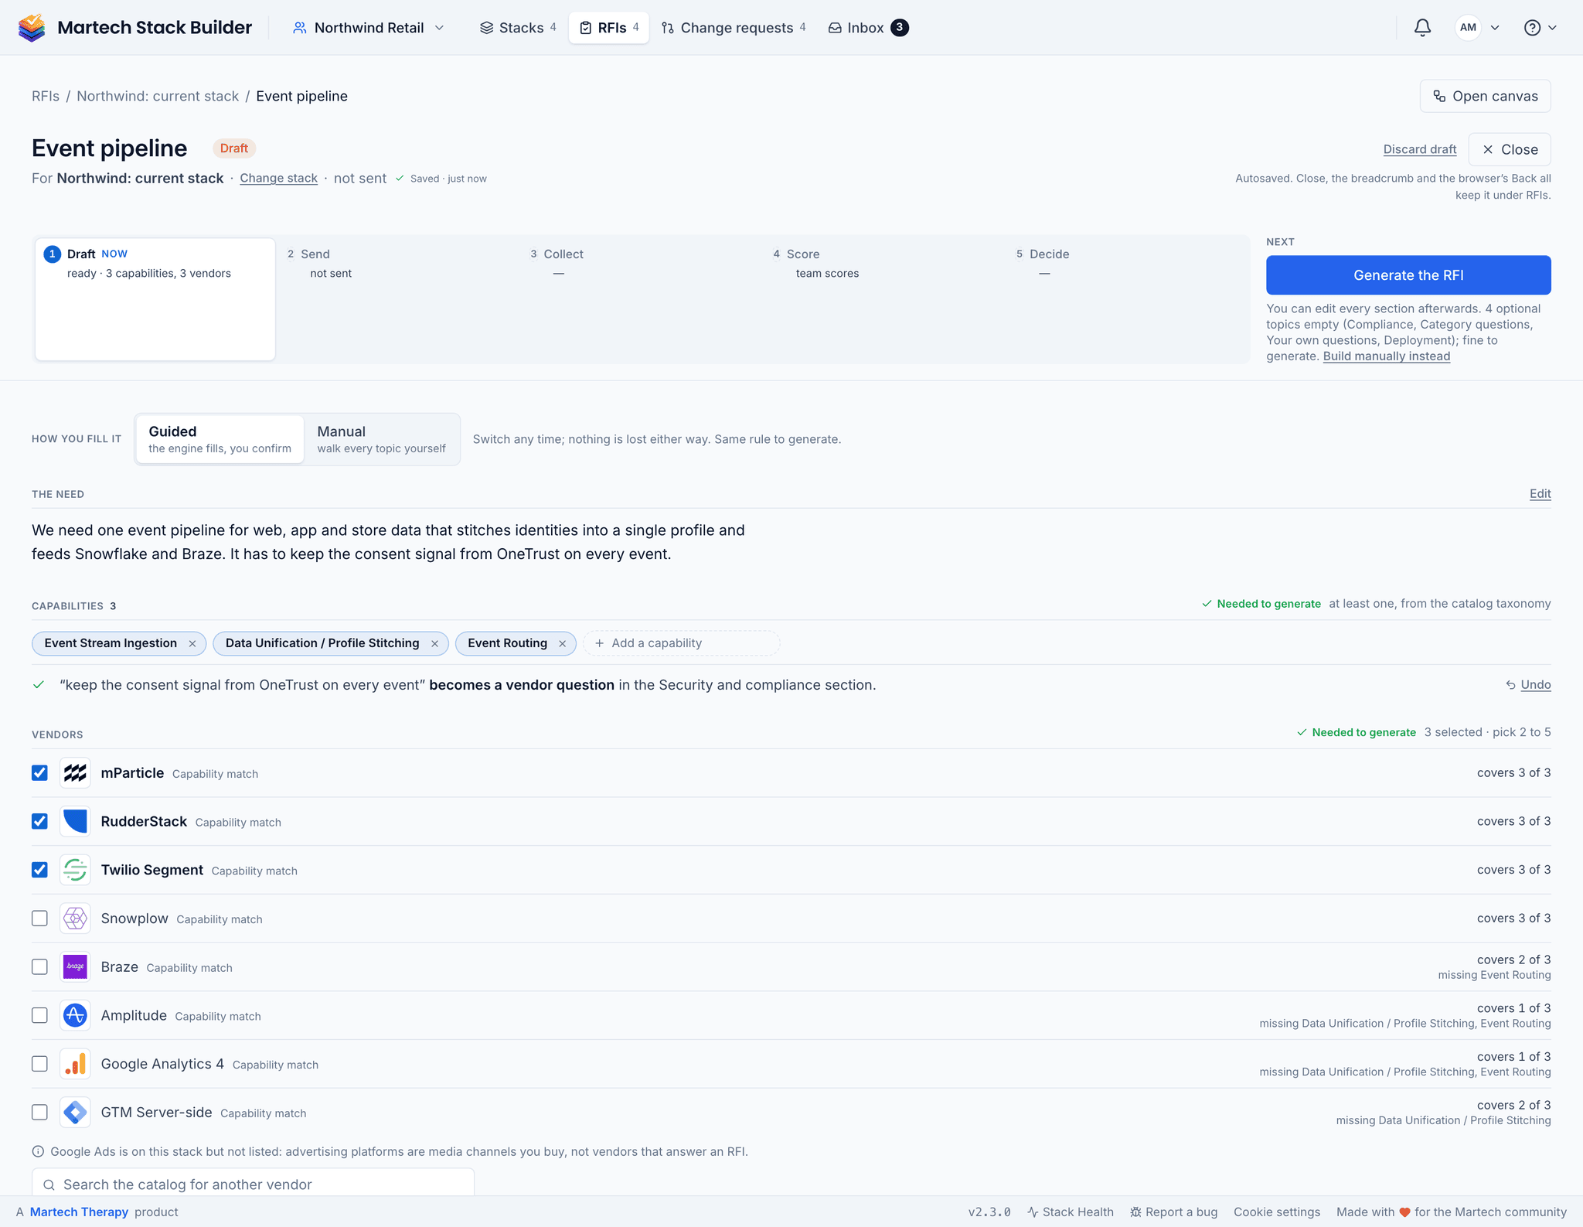This screenshot has width=1583, height=1227.
Task: Check the Google Analytics 4 vendor checkbox
Action: (39, 1064)
